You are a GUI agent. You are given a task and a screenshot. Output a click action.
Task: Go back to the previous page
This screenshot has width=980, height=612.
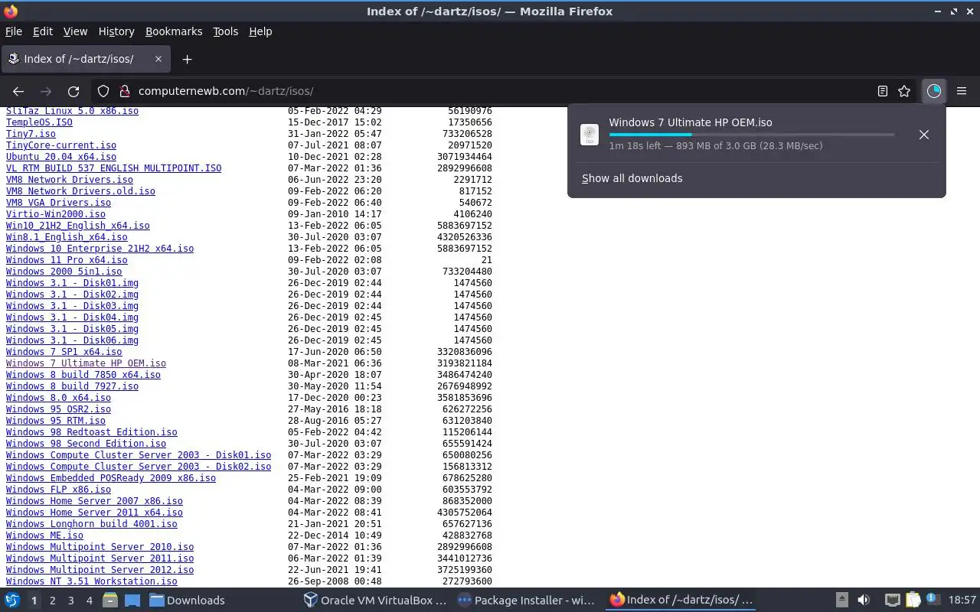18,91
